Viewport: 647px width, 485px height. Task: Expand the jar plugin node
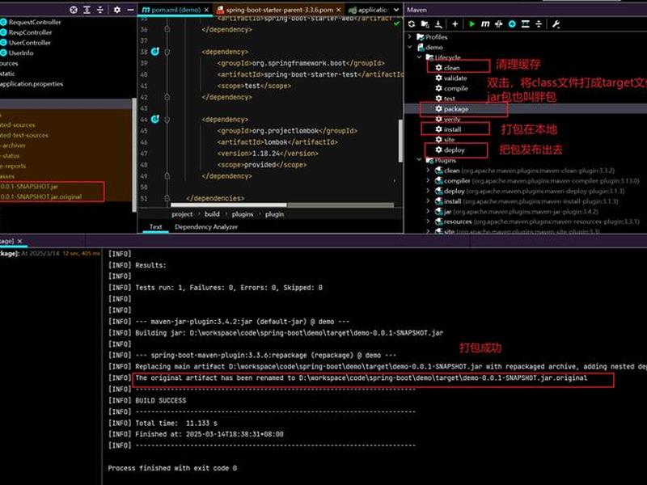[428, 212]
